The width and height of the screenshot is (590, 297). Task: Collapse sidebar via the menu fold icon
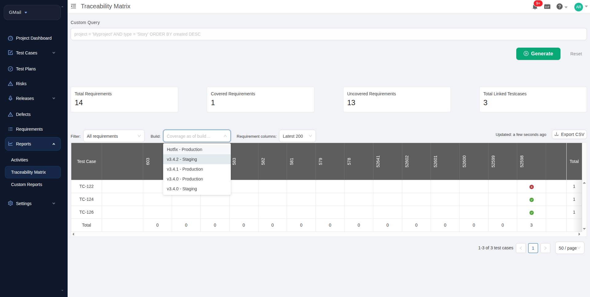click(73, 6)
